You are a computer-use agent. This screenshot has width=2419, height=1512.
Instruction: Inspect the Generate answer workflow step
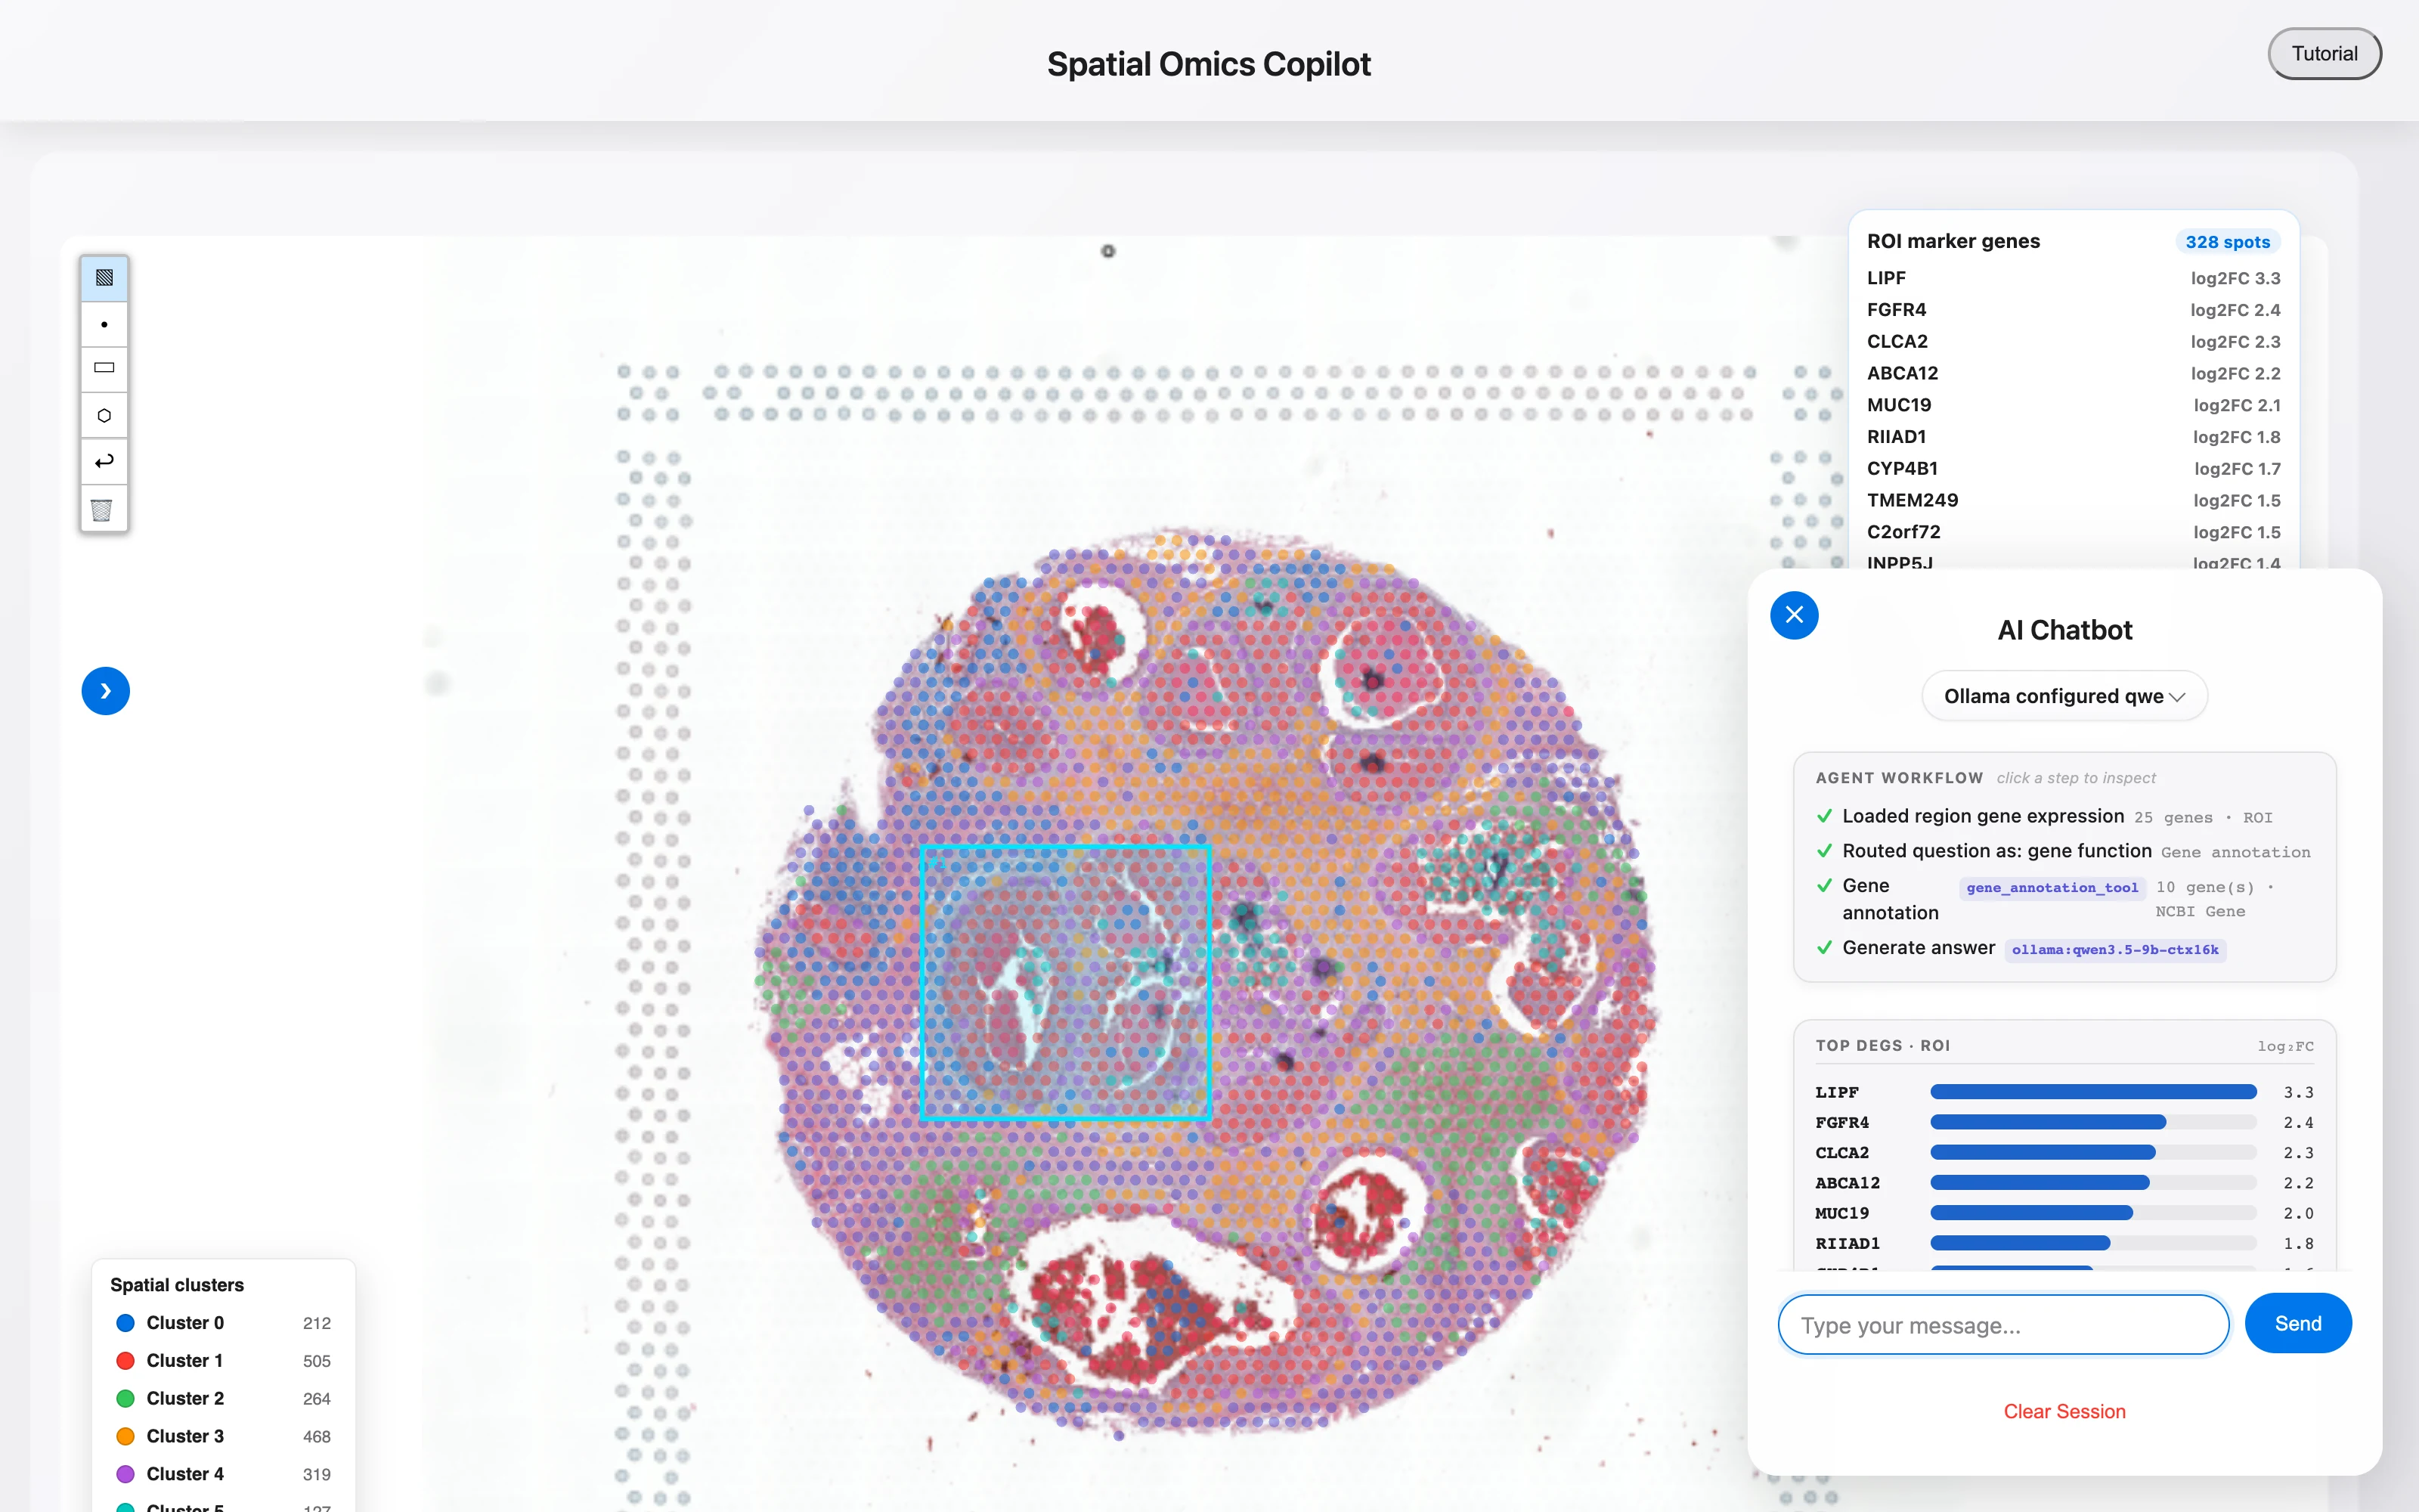pos(2064,948)
